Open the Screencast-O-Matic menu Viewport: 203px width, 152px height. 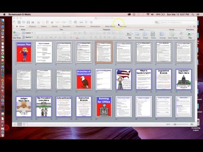[x=19, y=14]
